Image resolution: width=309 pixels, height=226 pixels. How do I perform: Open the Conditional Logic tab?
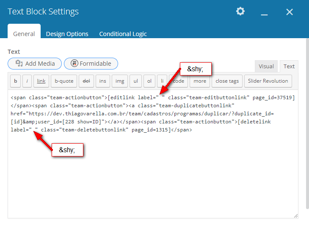pyautogui.click(x=123, y=33)
